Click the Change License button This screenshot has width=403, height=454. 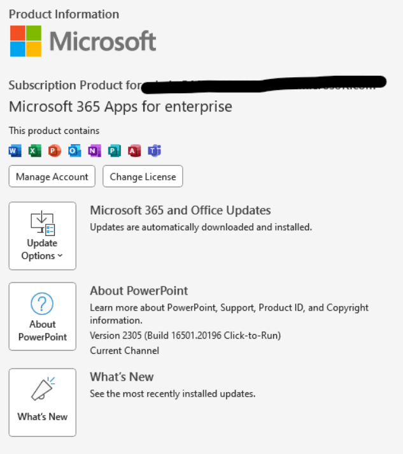(143, 177)
